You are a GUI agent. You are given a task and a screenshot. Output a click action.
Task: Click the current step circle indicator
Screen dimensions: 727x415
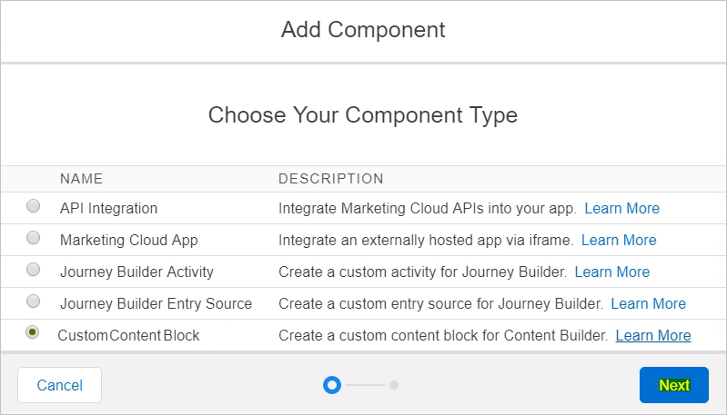(332, 385)
